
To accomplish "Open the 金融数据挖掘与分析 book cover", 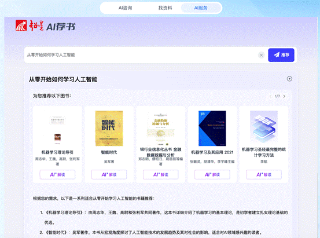I will (x=161, y=129).
